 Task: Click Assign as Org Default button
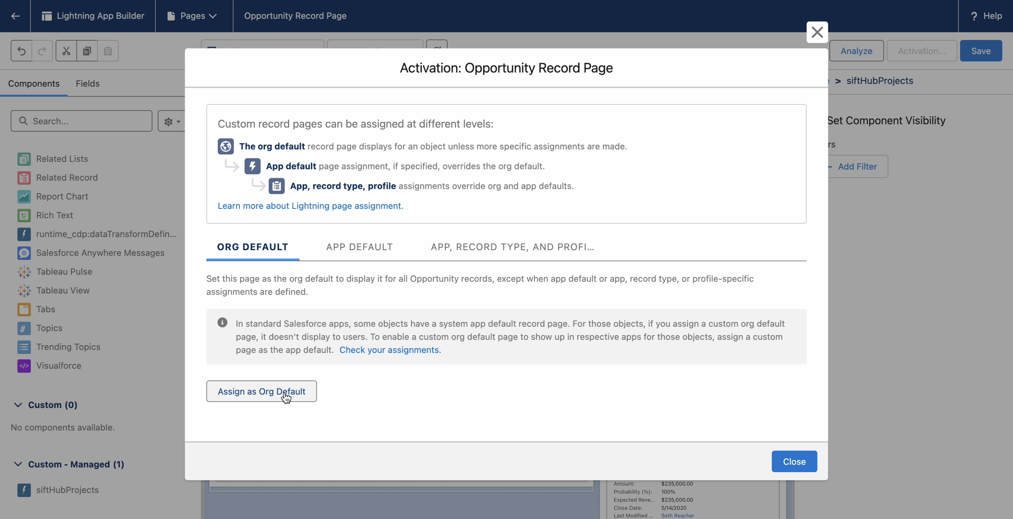click(261, 391)
